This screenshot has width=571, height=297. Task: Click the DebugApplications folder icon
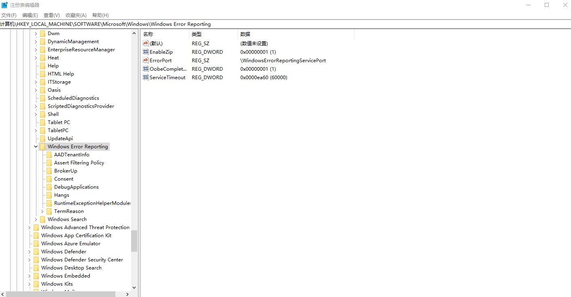click(x=49, y=187)
